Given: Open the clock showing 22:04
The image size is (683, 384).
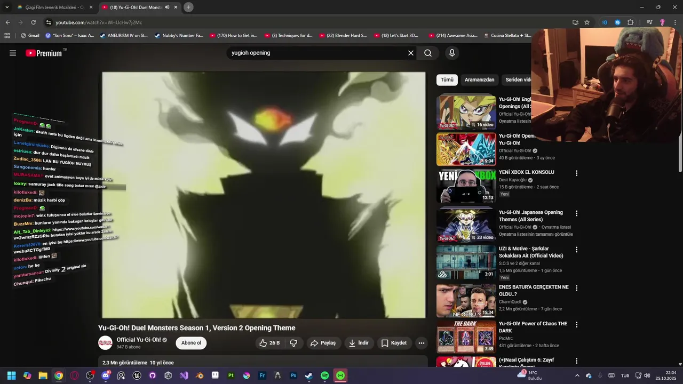Looking at the screenshot, I should click(x=667, y=375).
